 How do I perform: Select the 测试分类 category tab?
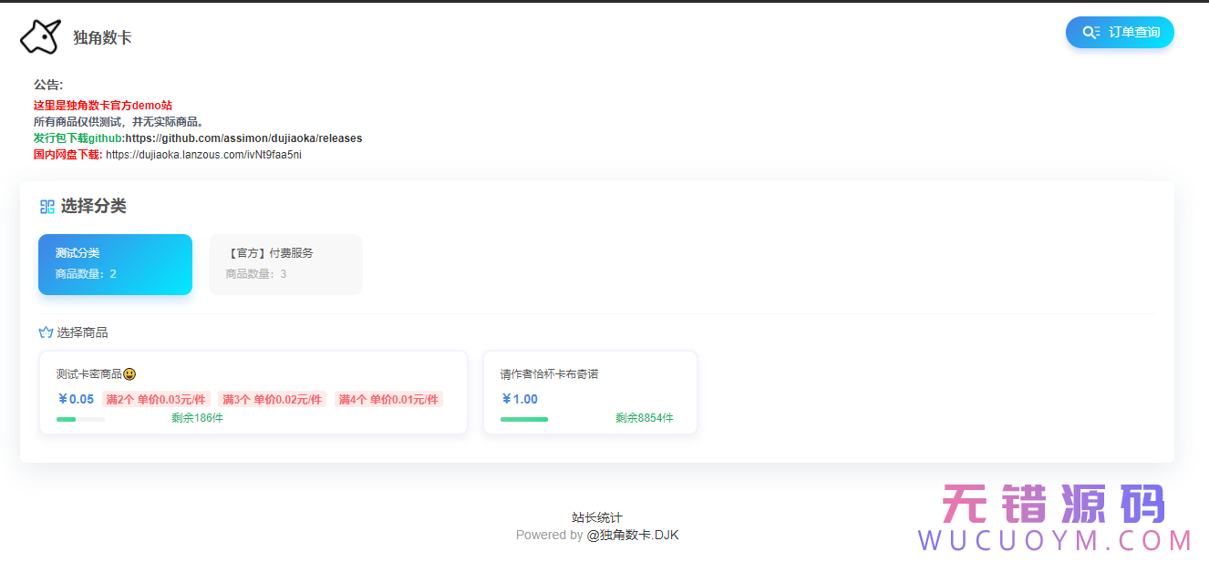[115, 264]
